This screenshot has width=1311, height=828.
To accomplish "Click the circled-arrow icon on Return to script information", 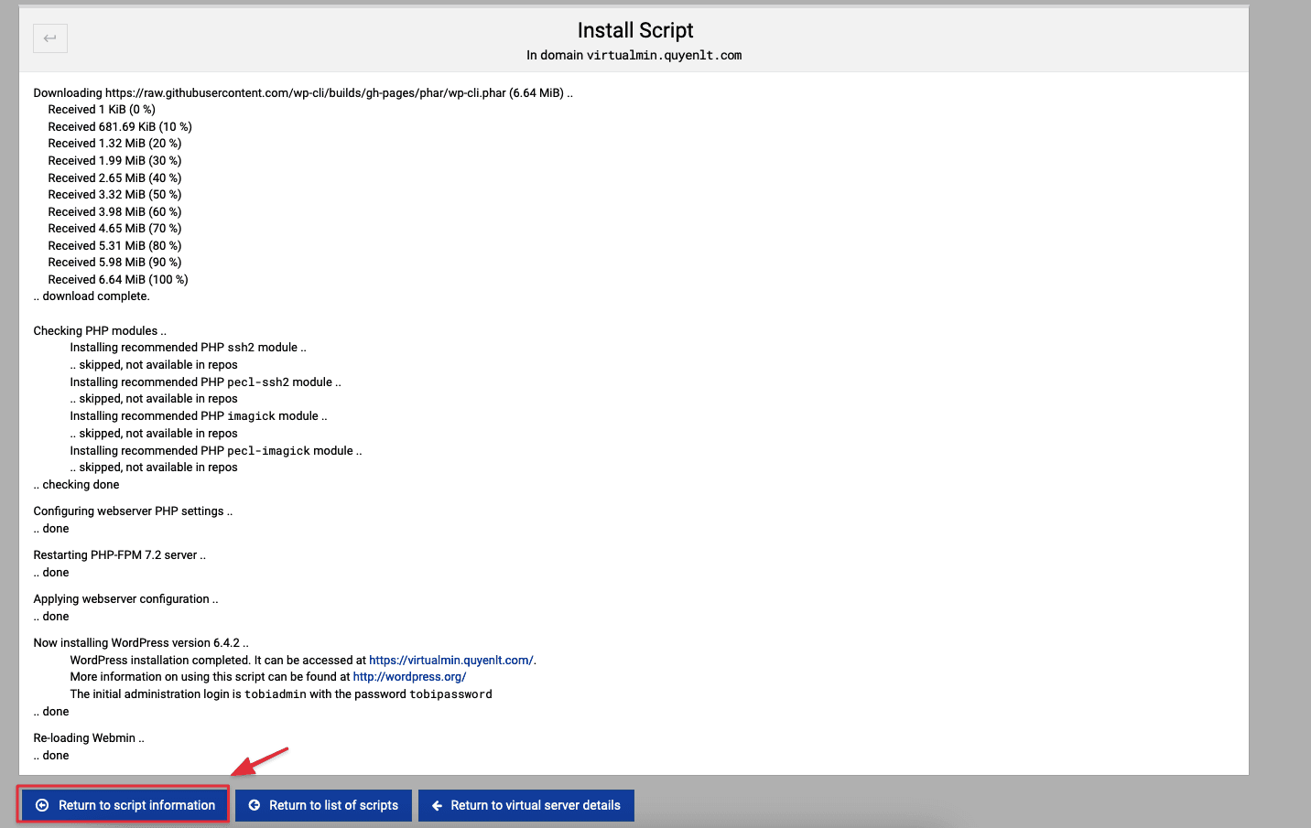I will click(42, 805).
